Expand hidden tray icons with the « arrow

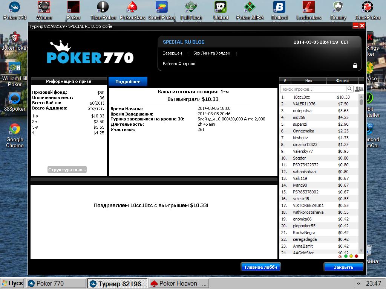tap(359, 283)
